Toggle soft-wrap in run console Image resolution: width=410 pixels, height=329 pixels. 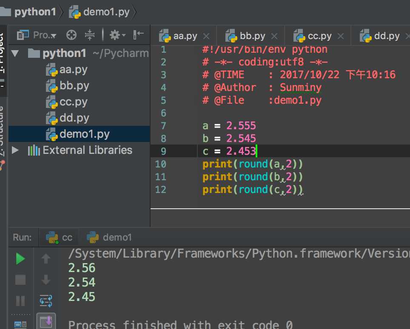click(46, 301)
